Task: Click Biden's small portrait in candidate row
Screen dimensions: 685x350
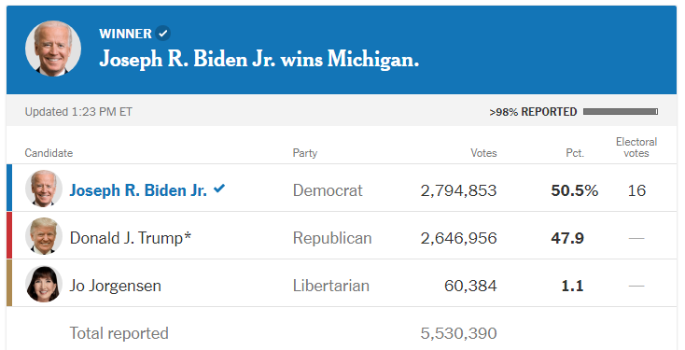Action: coord(44,189)
